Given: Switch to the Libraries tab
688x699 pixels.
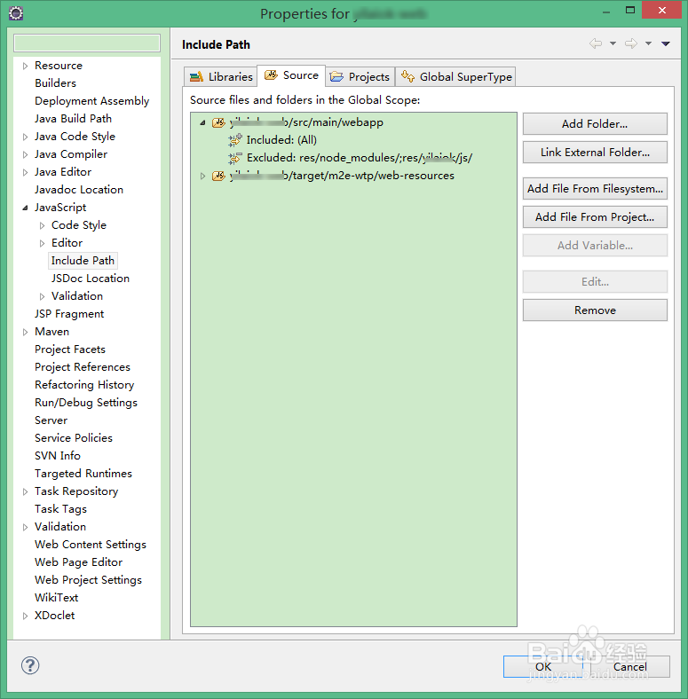Looking at the screenshot, I should coord(221,76).
